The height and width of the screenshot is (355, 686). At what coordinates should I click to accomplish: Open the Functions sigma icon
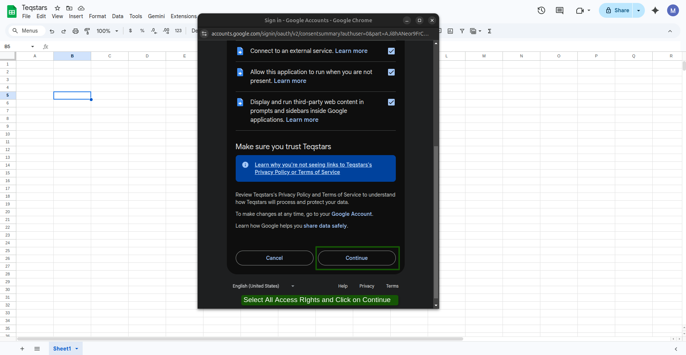[x=490, y=31]
